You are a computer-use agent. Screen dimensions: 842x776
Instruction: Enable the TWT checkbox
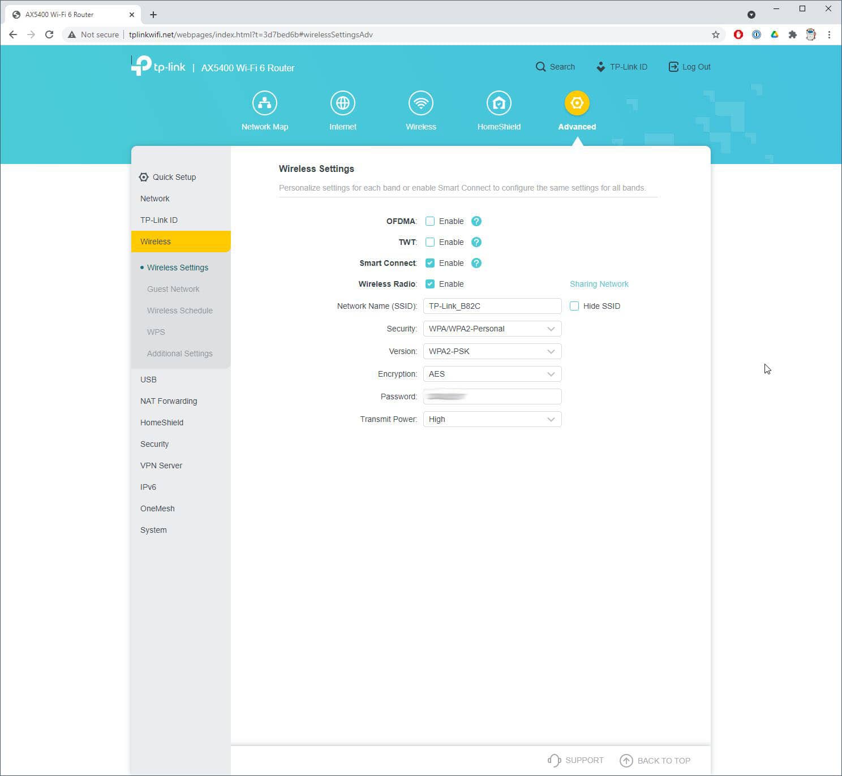pyautogui.click(x=430, y=242)
